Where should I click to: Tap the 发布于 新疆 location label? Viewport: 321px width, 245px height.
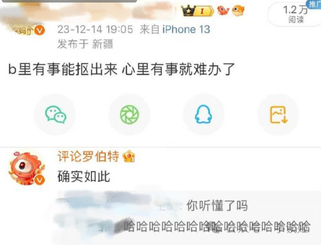[x=85, y=44]
